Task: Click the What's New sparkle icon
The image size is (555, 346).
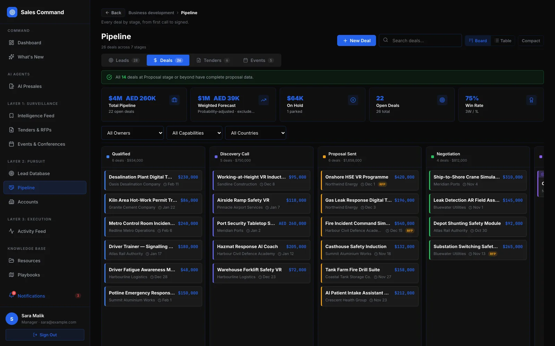Action: (11, 57)
